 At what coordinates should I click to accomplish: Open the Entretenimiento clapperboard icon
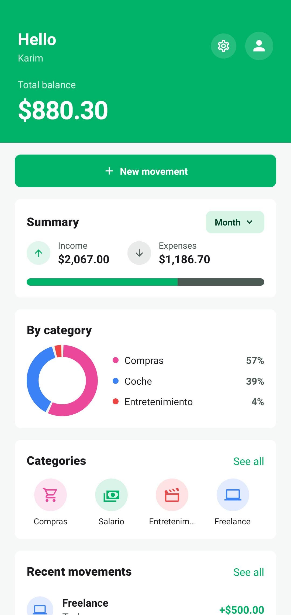tap(172, 495)
